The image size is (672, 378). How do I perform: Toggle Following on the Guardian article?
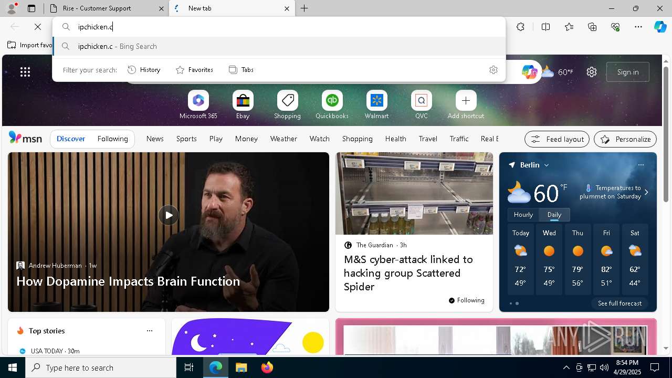tap(466, 300)
